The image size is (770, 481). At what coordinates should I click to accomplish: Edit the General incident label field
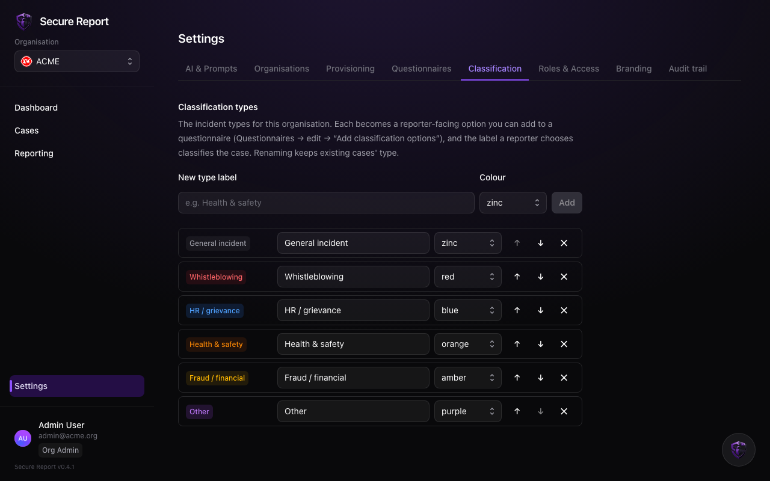pyautogui.click(x=353, y=243)
